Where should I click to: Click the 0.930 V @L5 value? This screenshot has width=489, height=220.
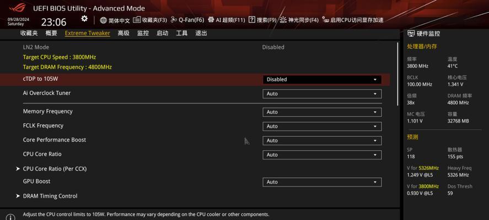click(420, 193)
